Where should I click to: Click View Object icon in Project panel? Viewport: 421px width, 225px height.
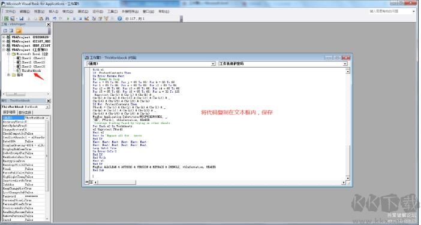pos(11,31)
